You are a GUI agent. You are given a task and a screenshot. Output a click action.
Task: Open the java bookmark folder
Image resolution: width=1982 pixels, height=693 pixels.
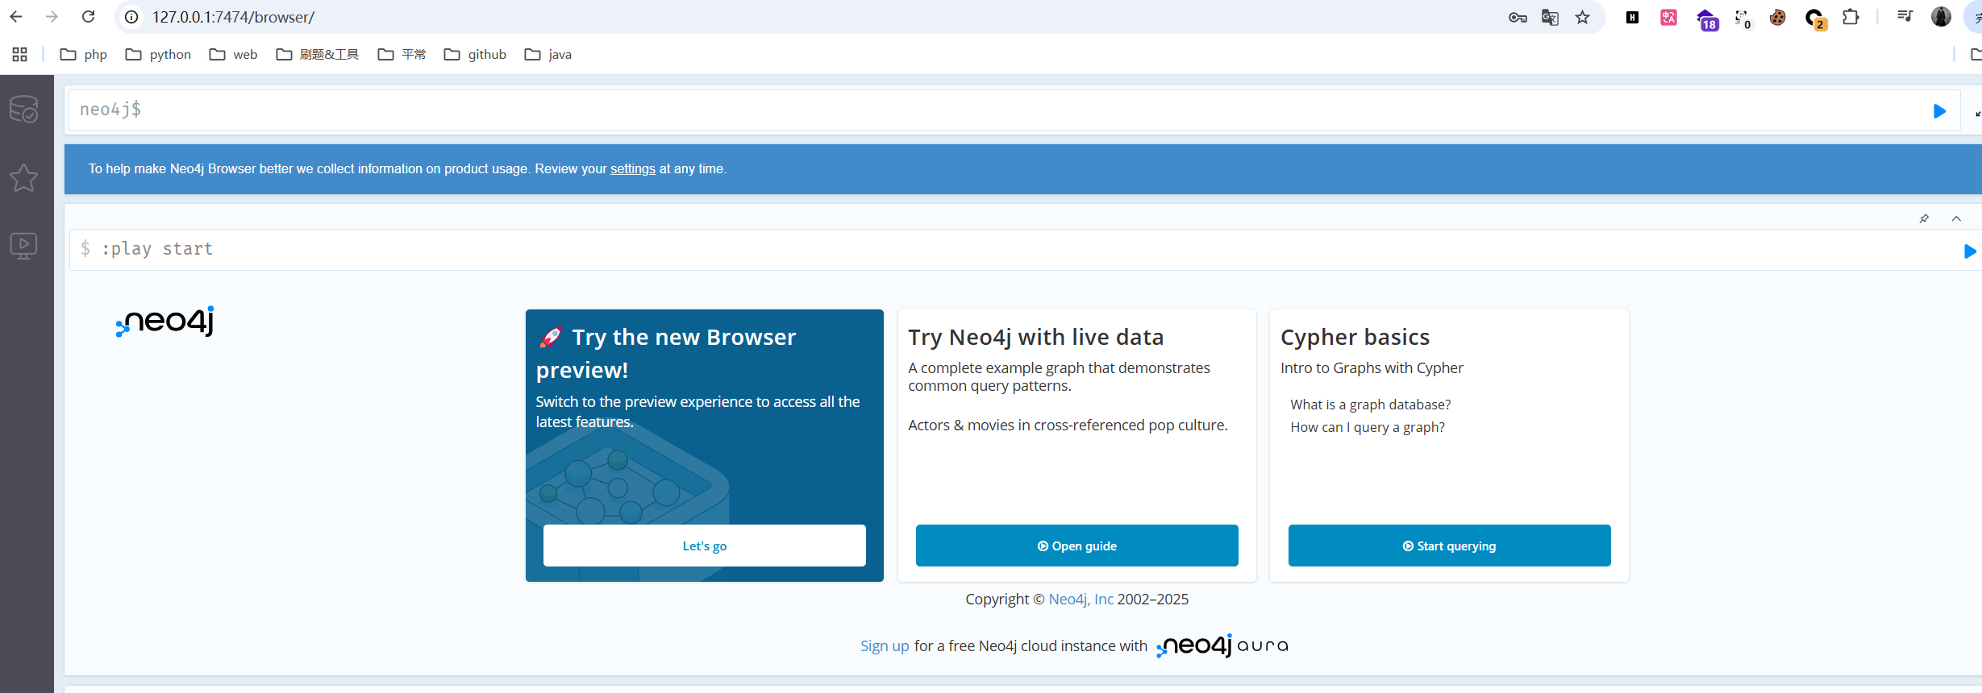548,54
